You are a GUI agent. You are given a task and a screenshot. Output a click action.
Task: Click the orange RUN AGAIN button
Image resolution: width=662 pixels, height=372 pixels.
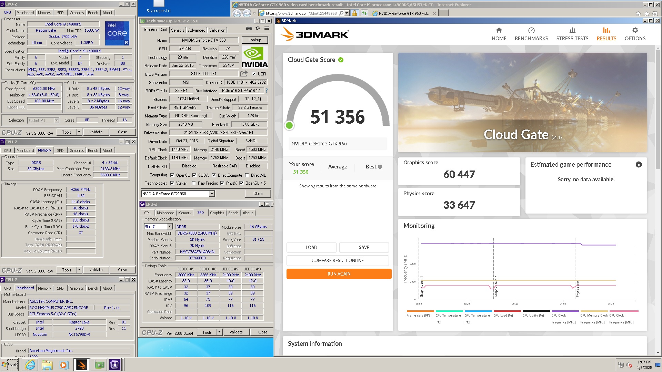(339, 274)
